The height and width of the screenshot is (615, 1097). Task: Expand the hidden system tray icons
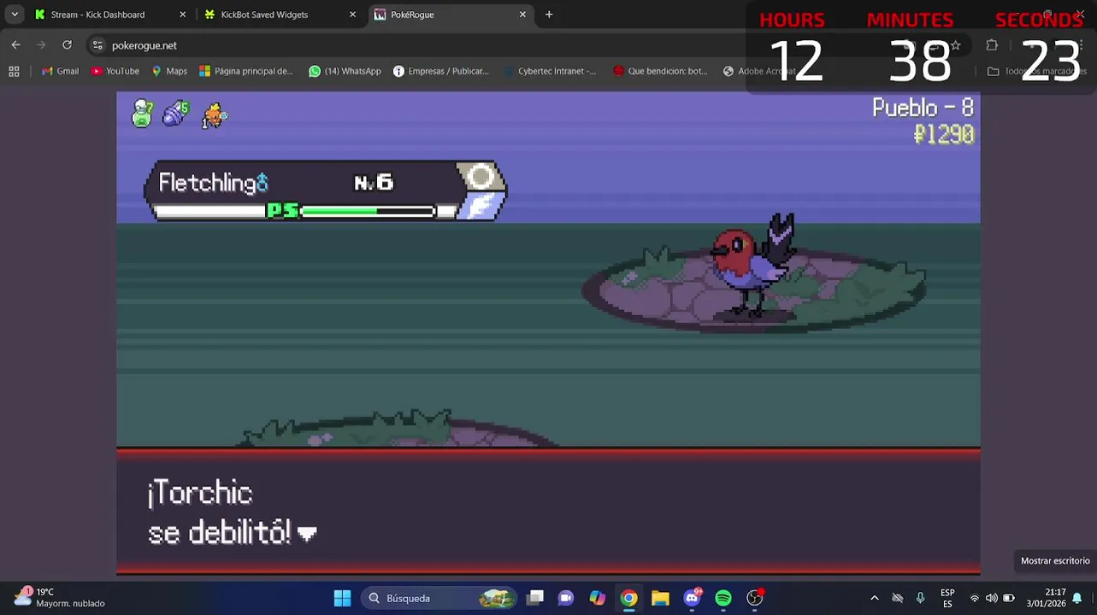point(874,598)
